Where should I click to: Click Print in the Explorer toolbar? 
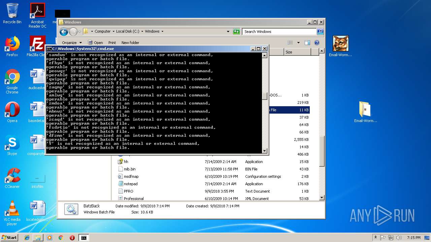coord(112,43)
